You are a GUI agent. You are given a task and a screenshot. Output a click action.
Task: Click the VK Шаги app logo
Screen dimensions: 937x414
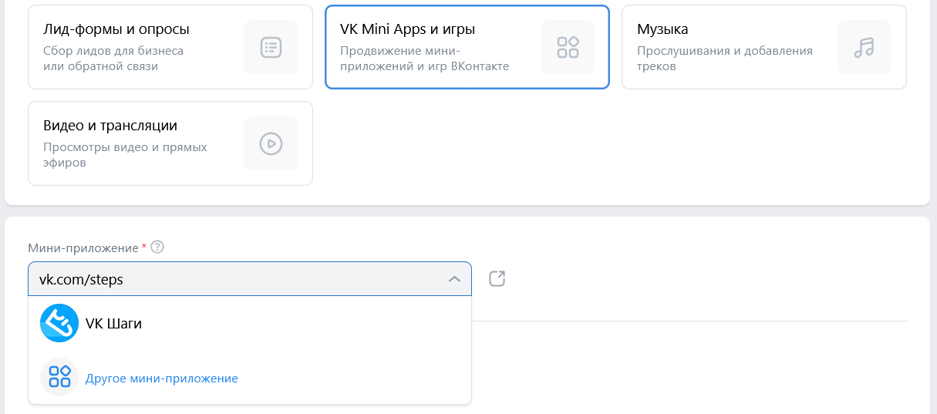click(x=59, y=324)
